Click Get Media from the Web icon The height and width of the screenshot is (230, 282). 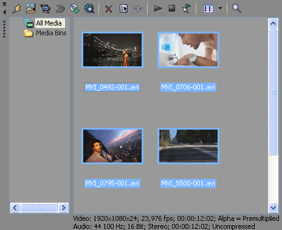[x=89, y=9]
